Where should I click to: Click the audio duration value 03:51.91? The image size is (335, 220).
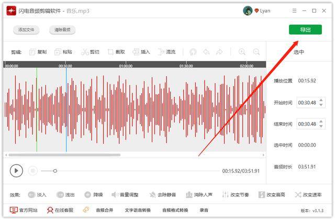pos(307,167)
